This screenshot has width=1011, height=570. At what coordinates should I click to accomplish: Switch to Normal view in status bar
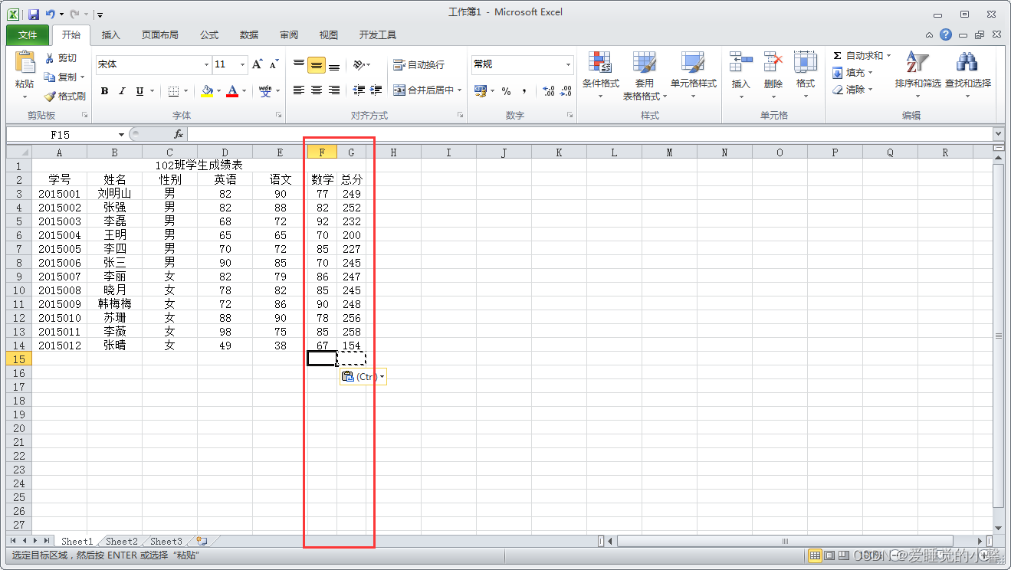(x=815, y=555)
